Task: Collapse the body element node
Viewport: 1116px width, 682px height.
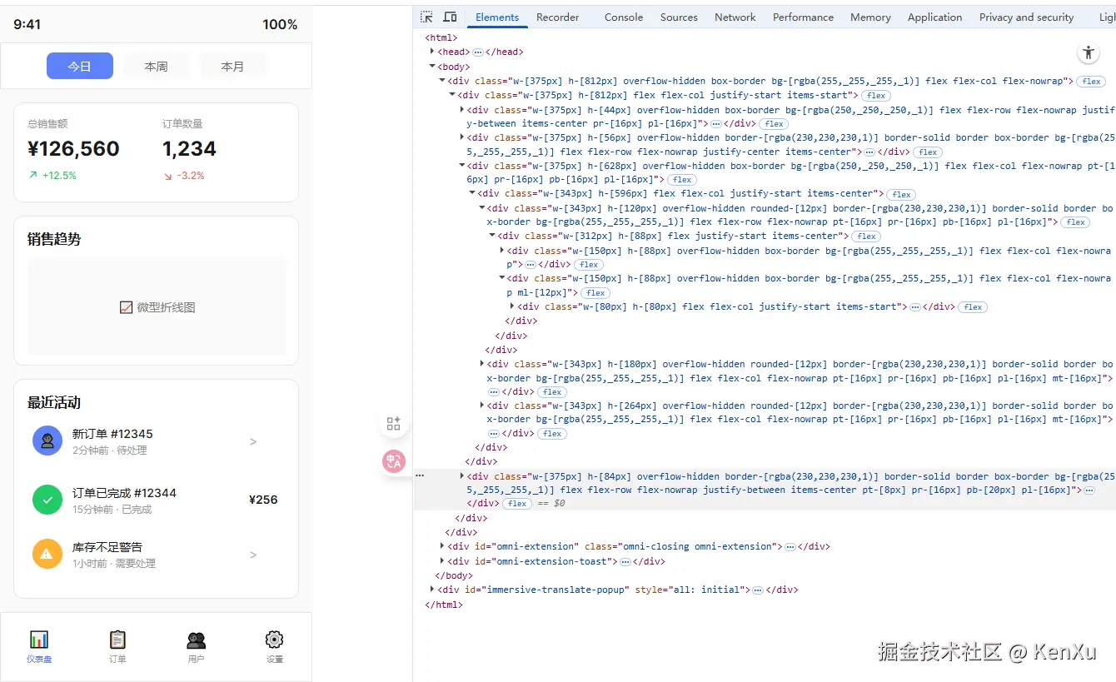Action: 432,66
